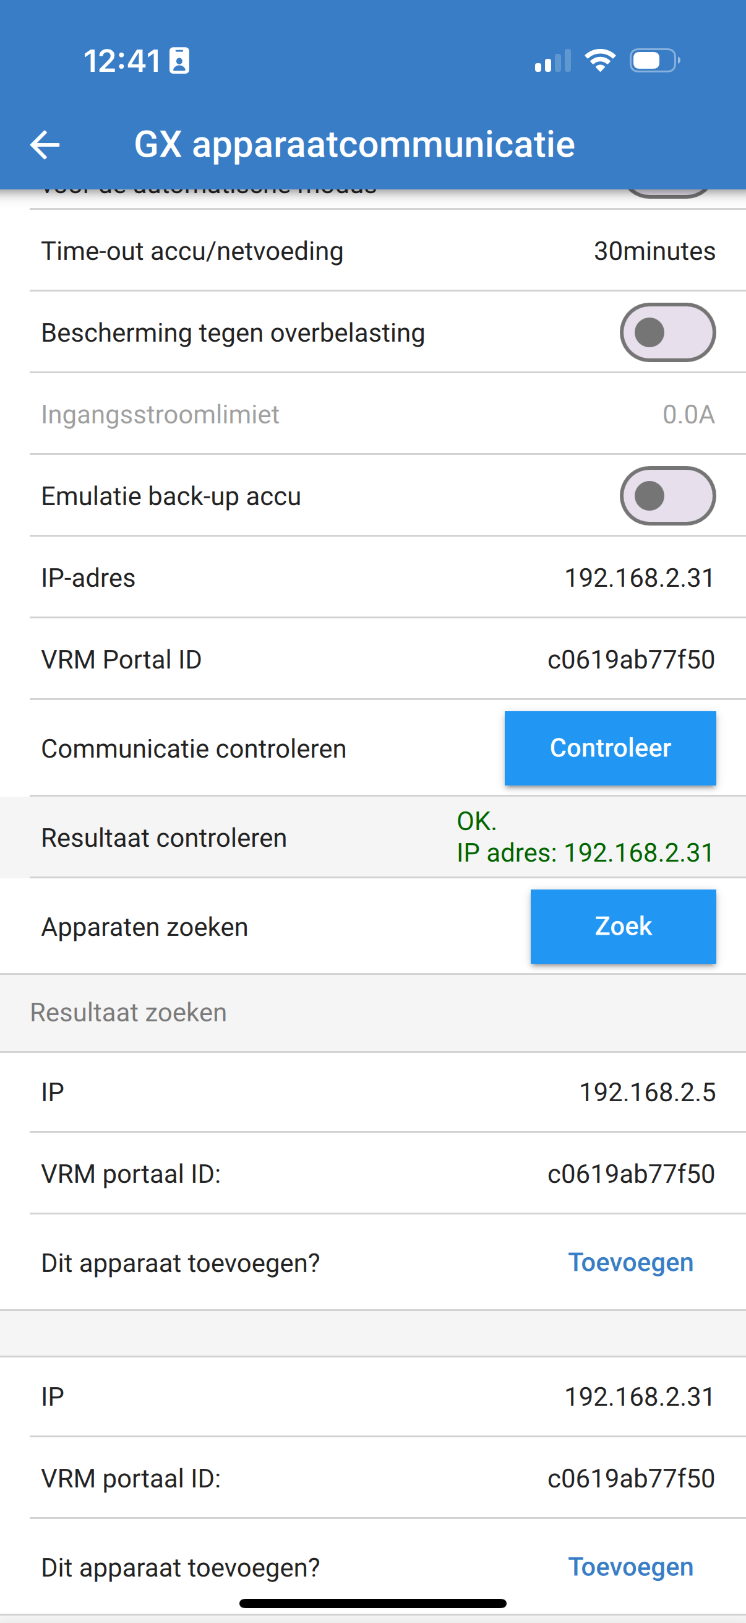
Task: Tap the home indicator bar at the bottom
Action: pos(372,1603)
